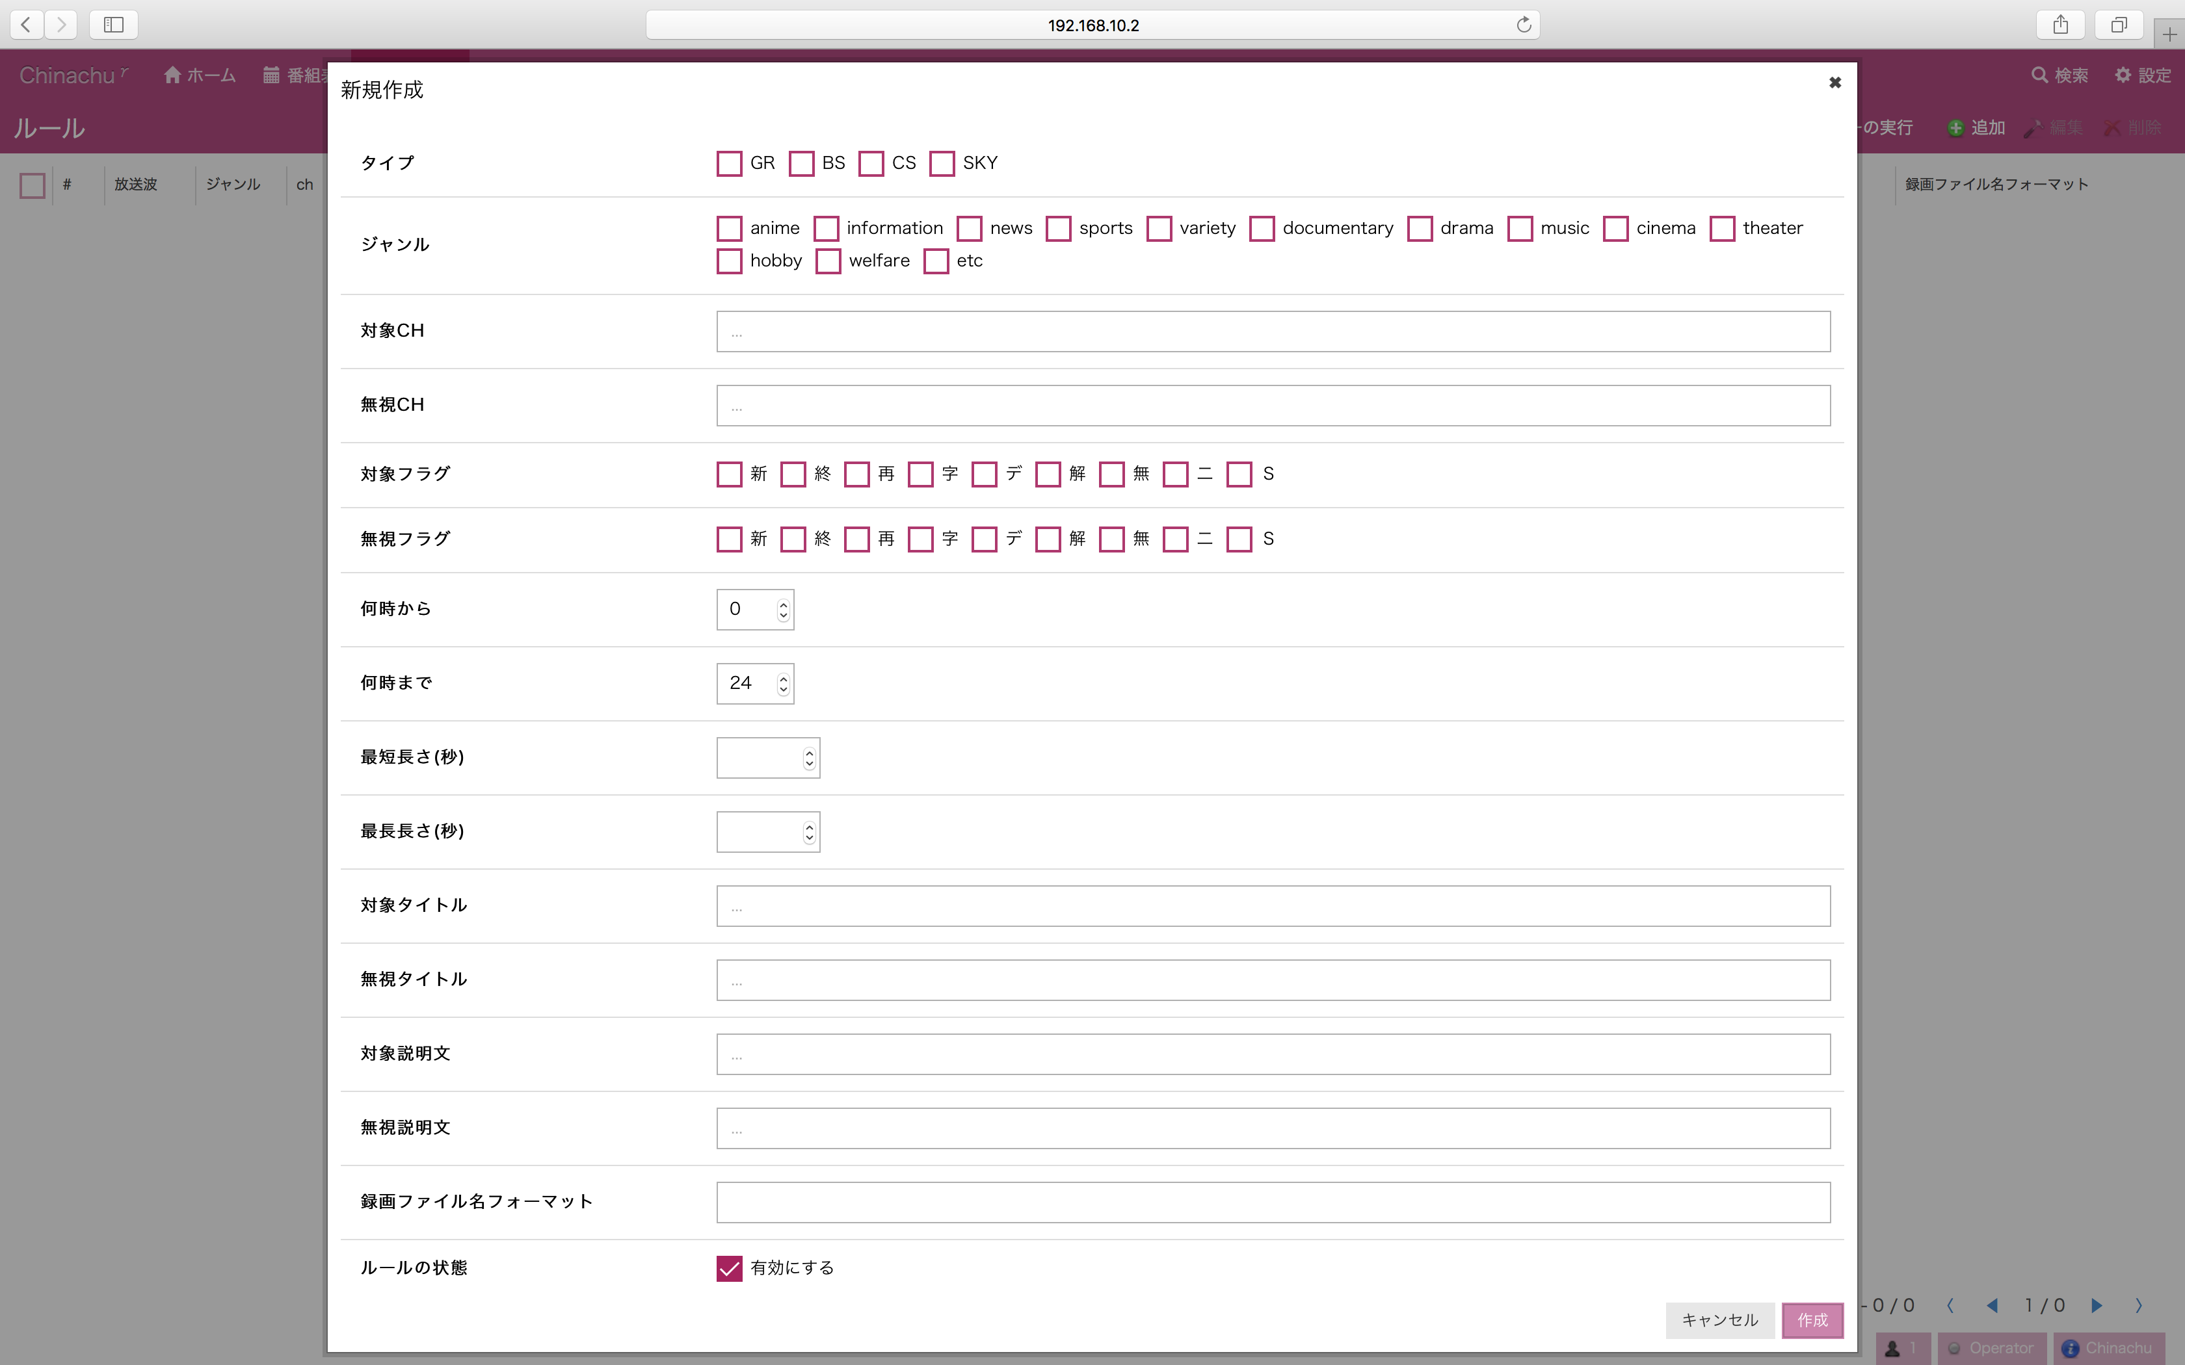Click the Safari show tabs overview icon

point(2118,25)
